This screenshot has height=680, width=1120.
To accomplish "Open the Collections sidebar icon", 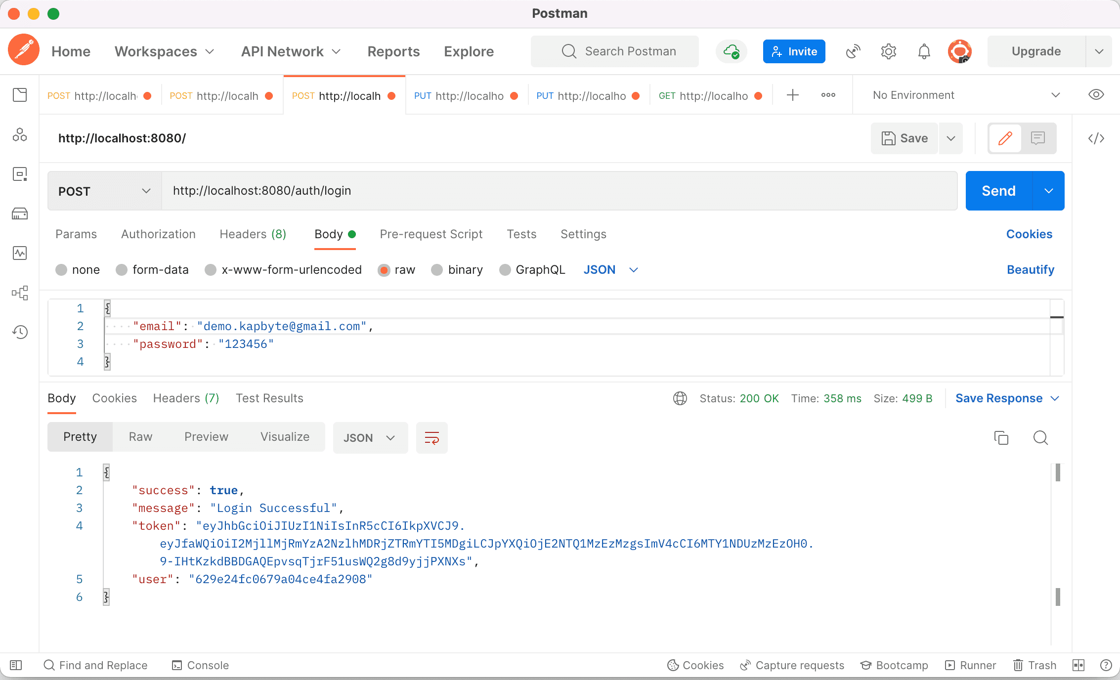I will 20,95.
